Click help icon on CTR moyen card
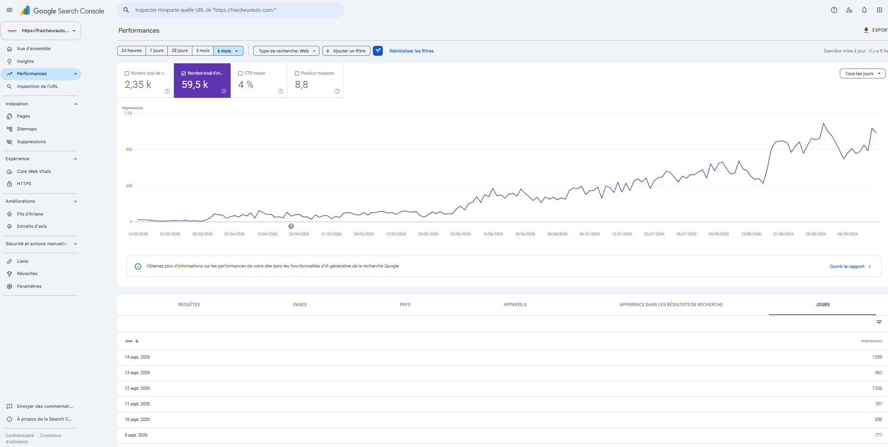The height and width of the screenshot is (447, 888). 281,91
